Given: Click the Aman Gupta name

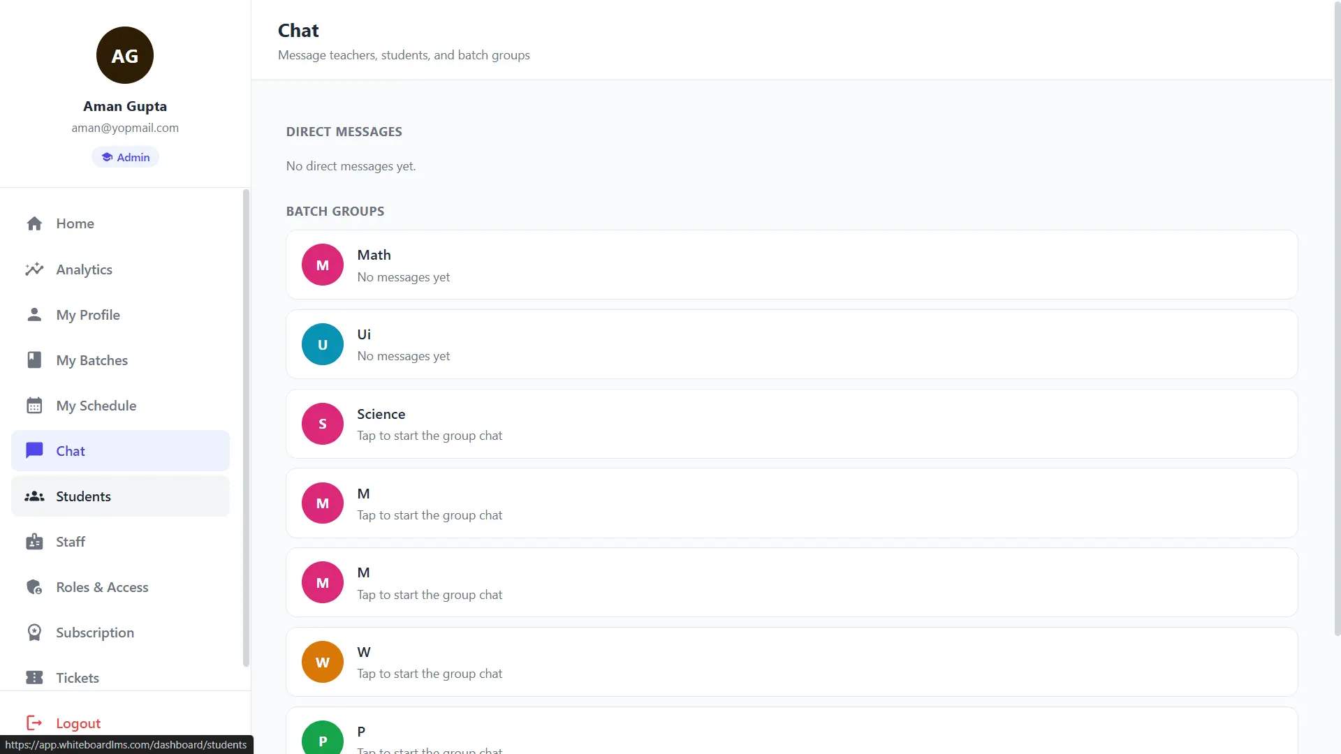Looking at the screenshot, I should click(x=125, y=106).
